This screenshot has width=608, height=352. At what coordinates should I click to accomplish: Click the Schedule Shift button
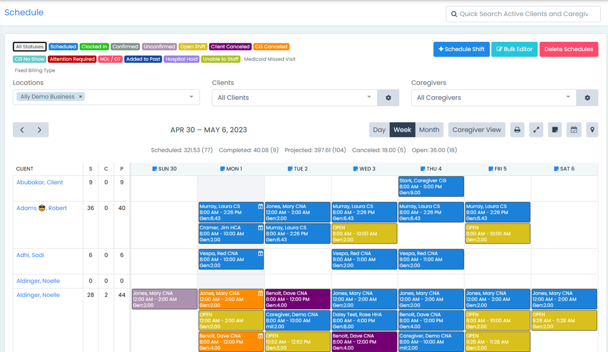(461, 49)
